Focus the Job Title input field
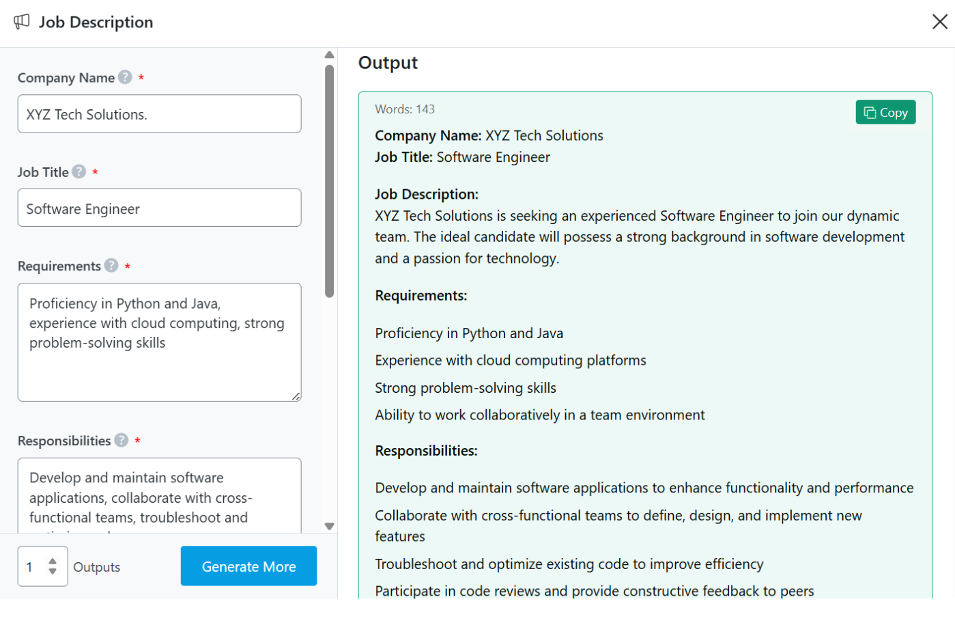This screenshot has width=955, height=623. tap(159, 208)
